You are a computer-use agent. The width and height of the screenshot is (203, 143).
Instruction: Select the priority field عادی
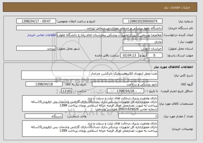coord(142,42)
